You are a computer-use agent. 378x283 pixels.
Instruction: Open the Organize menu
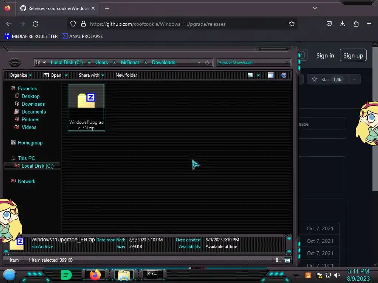21,75
